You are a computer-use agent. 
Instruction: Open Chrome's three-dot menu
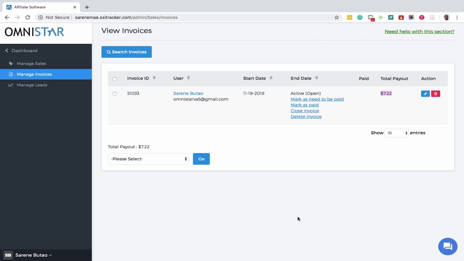point(457,17)
